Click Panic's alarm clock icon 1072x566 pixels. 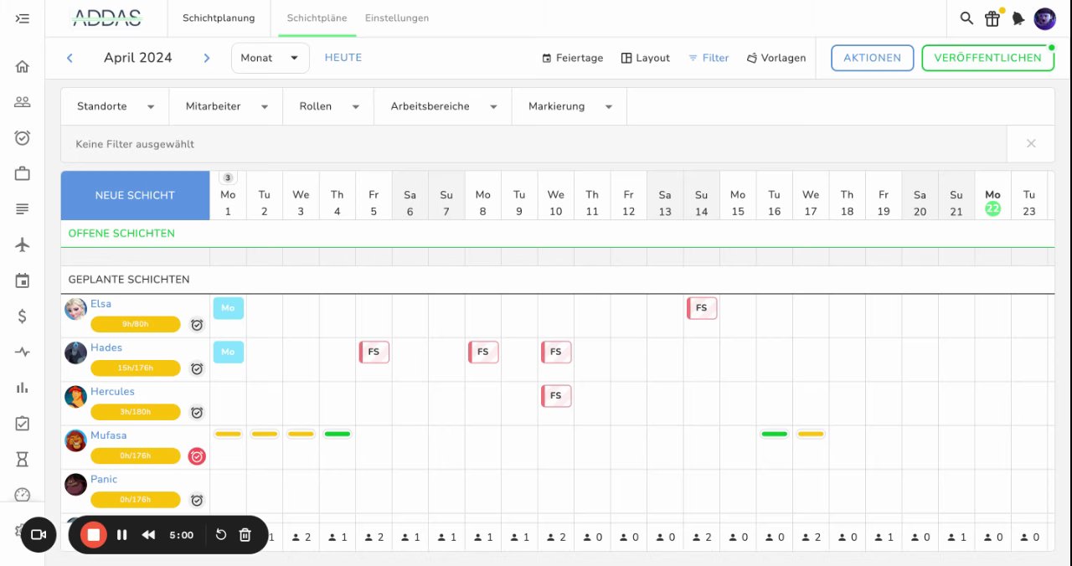[197, 501]
